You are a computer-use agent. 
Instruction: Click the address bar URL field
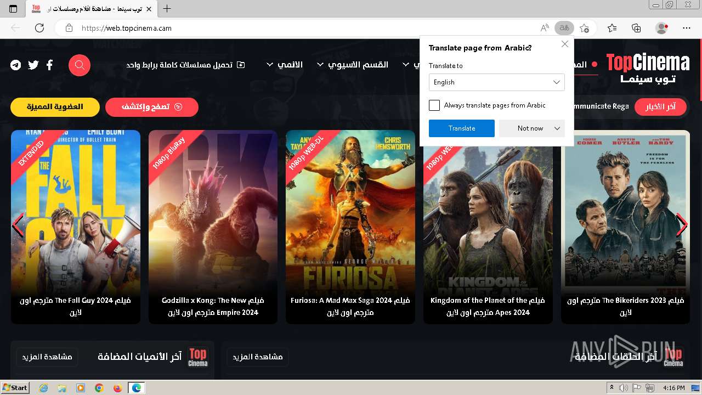307,28
